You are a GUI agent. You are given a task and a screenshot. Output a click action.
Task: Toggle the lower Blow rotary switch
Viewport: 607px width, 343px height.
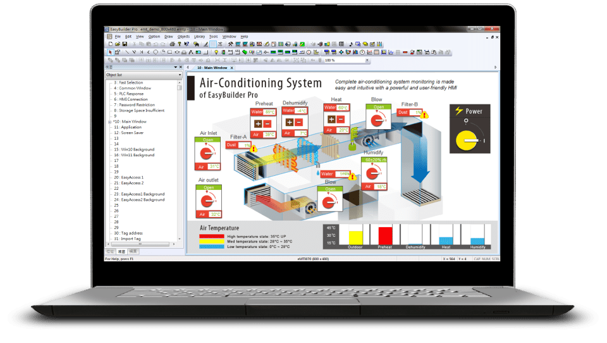(329, 202)
